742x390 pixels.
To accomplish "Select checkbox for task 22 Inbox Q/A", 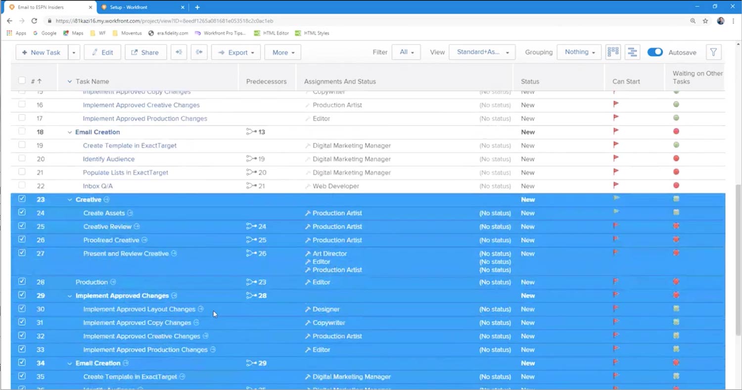I will (x=22, y=185).
